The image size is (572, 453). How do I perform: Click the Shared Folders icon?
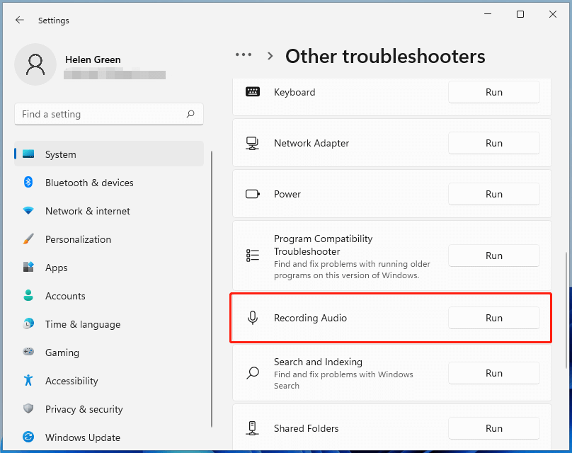(253, 428)
